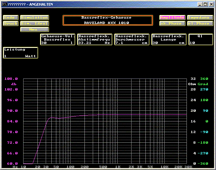Click the Bassreflexk. Laenge field
216x170 pixels.
point(169,39)
